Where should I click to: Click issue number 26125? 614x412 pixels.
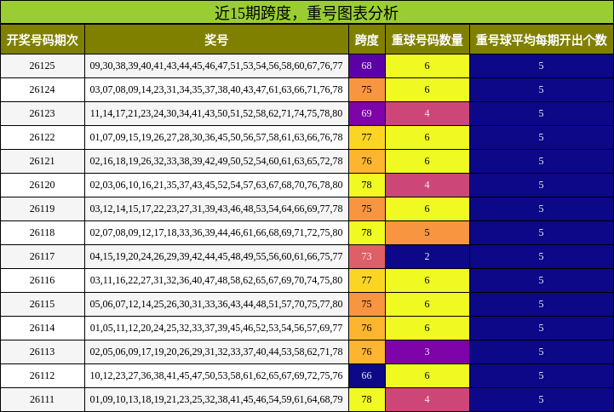(43, 66)
